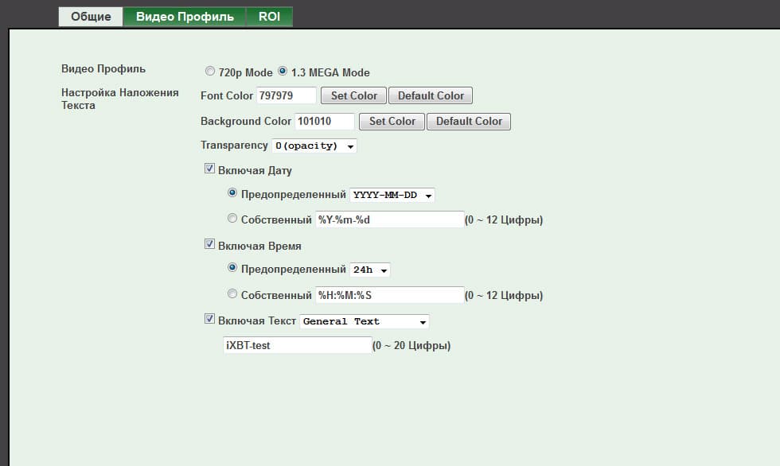Click the Font Color label text
780x466 pixels.
click(x=227, y=95)
